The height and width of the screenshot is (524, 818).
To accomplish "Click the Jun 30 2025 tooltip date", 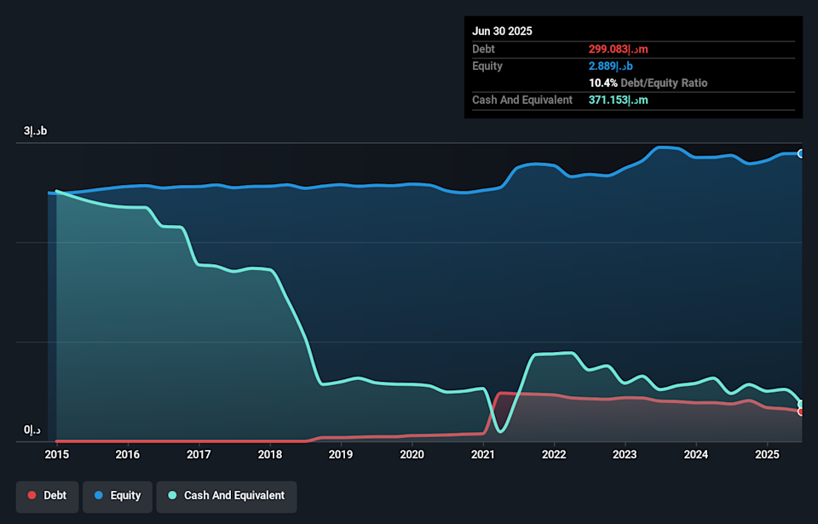I will click(502, 31).
